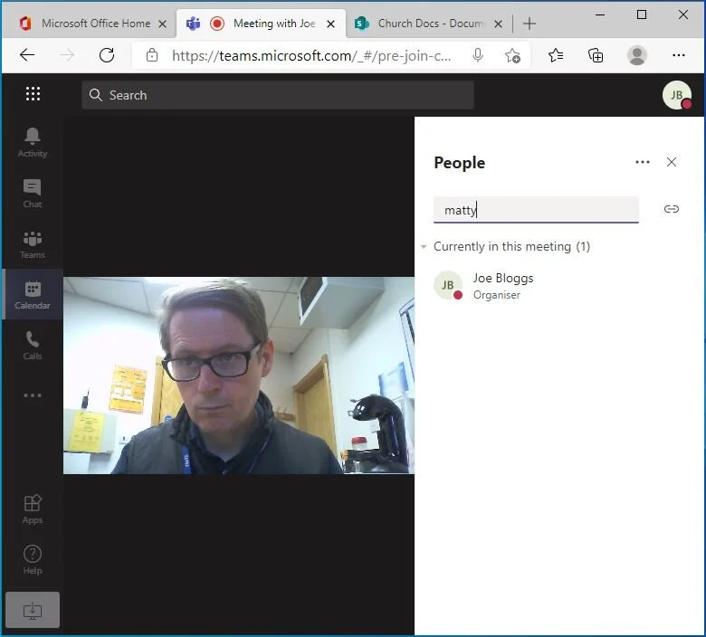
Task: Click the People panel heading
Action: click(459, 163)
